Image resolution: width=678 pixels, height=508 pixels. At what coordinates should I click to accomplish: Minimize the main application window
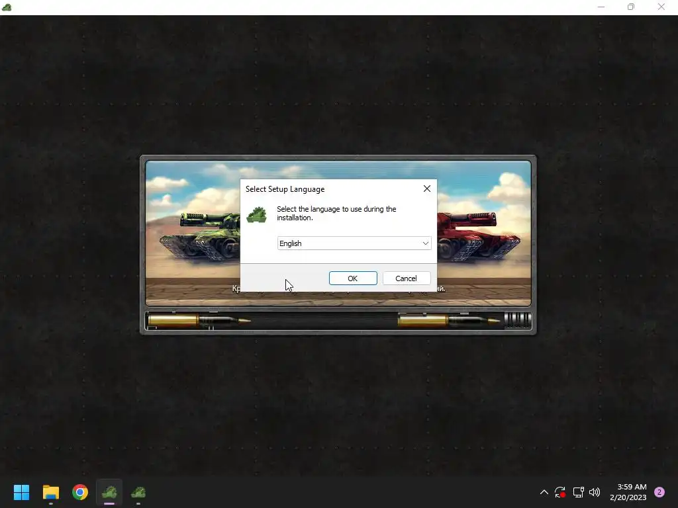(x=601, y=7)
